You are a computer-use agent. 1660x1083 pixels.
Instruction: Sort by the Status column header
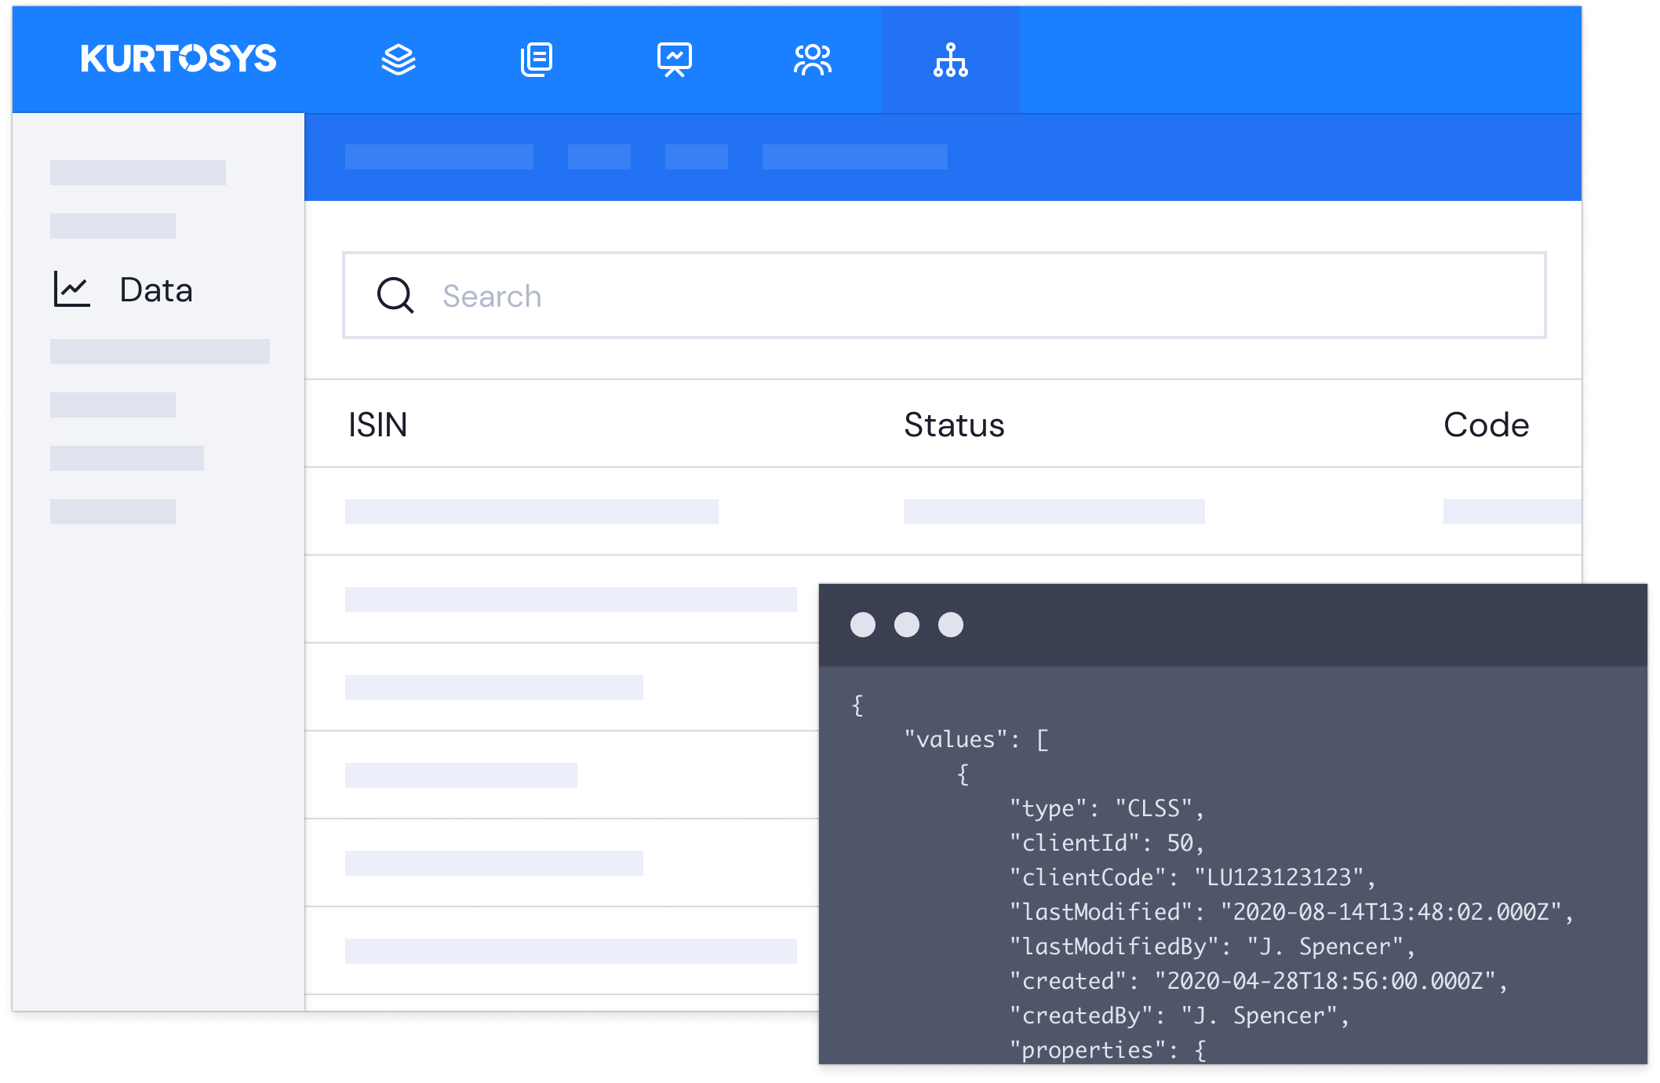coord(954,425)
